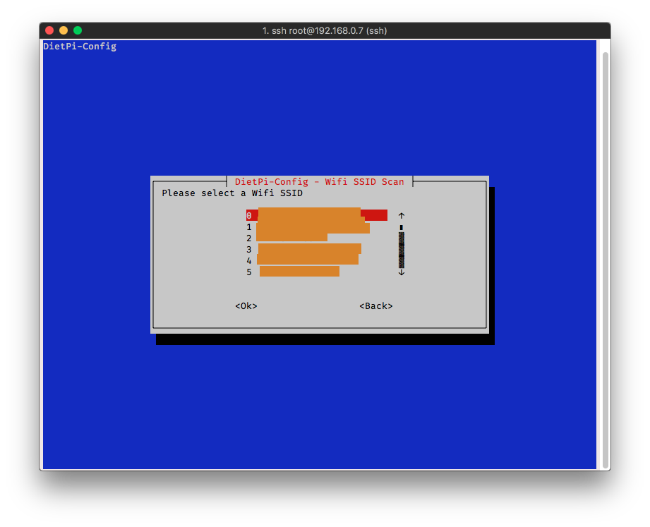Click the 'DietPi-Config - Wifi SSID Scan' dialog title
Screen dimensions: 650x527
tap(319, 181)
